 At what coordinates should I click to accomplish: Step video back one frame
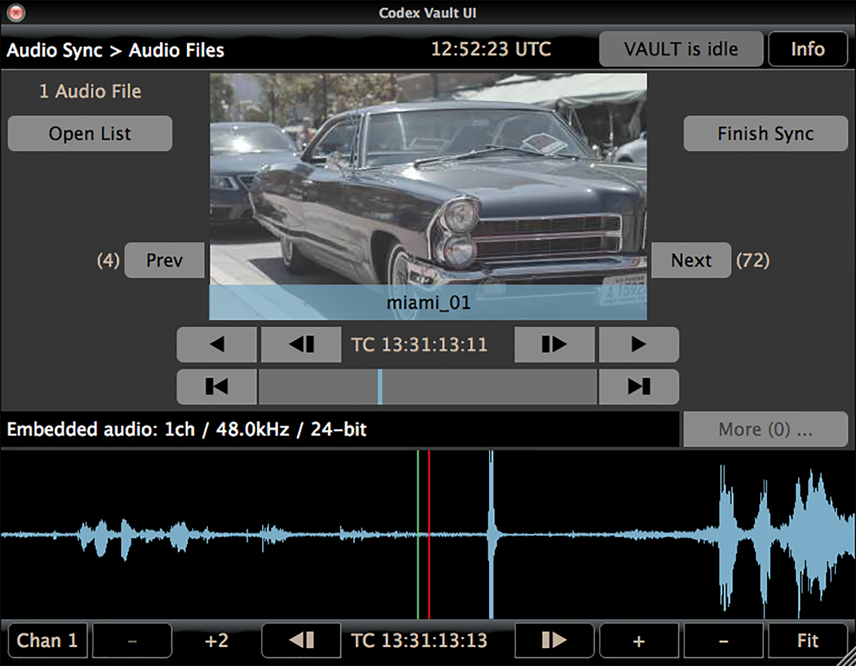click(301, 345)
